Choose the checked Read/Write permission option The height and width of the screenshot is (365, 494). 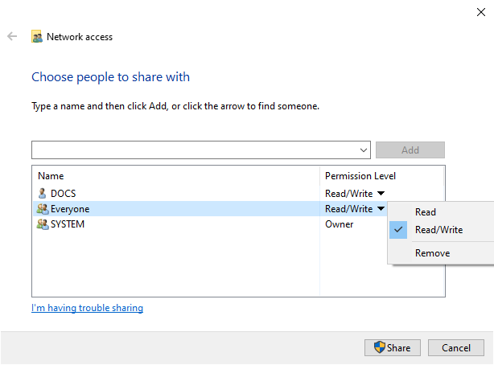pyautogui.click(x=438, y=230)
